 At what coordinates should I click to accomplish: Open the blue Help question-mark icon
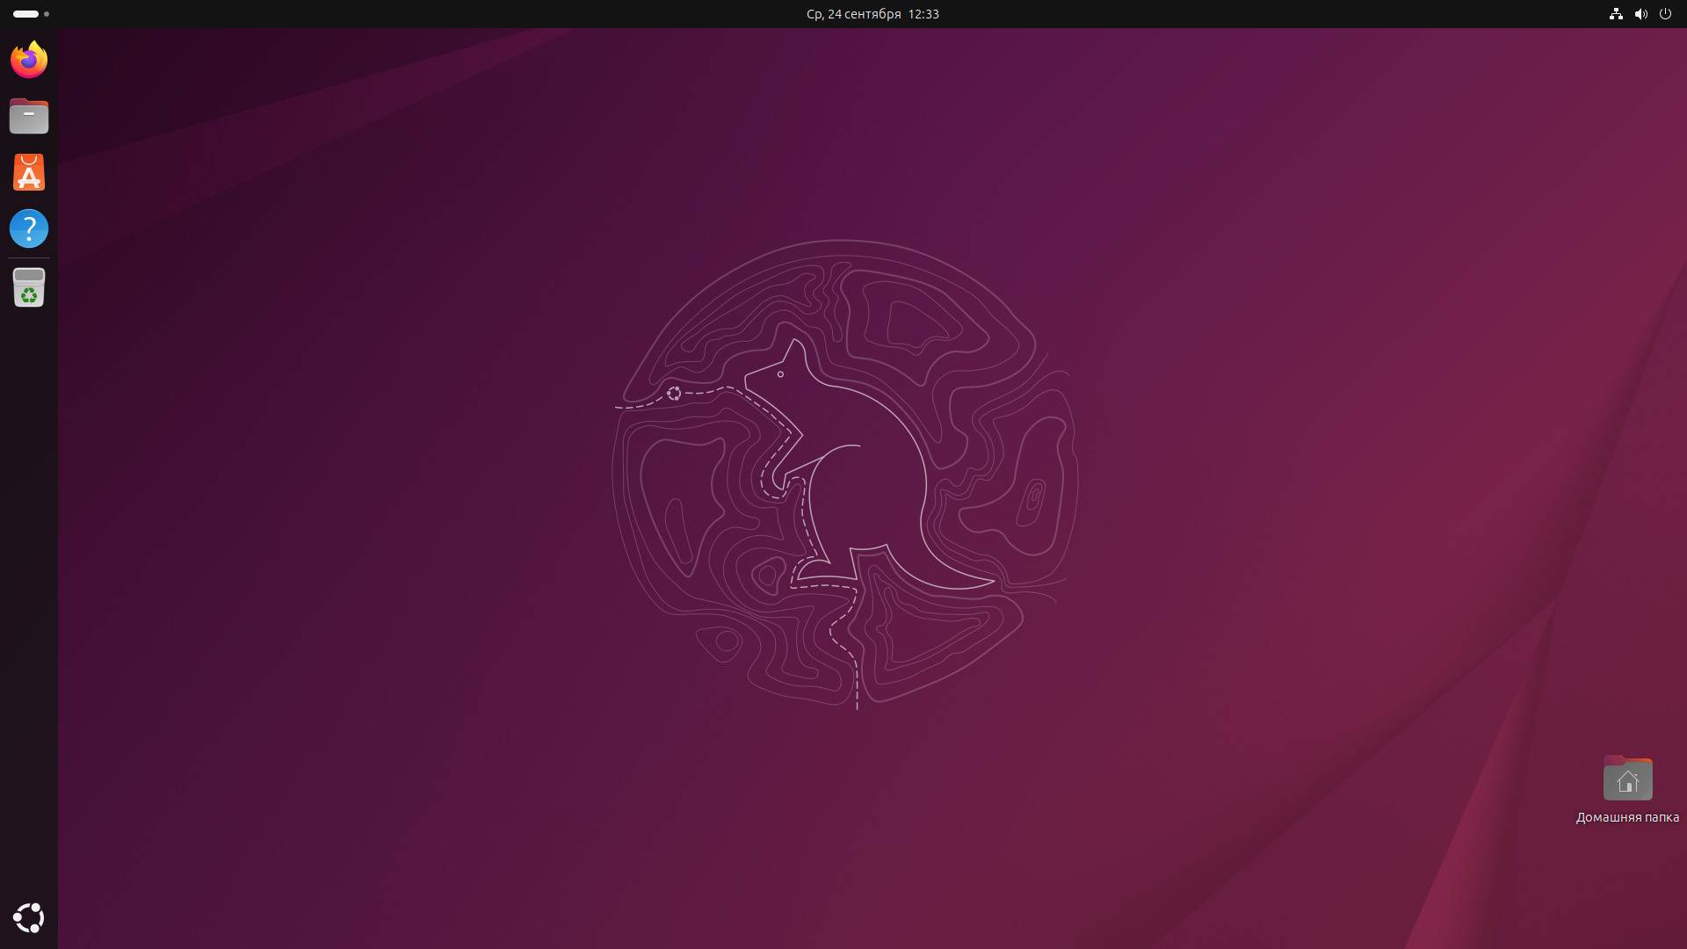coord(29,228)
